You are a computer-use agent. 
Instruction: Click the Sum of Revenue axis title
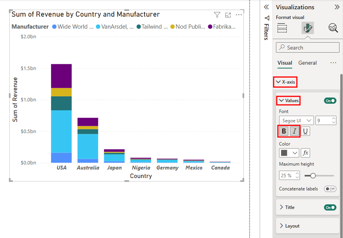coord(15,99)
